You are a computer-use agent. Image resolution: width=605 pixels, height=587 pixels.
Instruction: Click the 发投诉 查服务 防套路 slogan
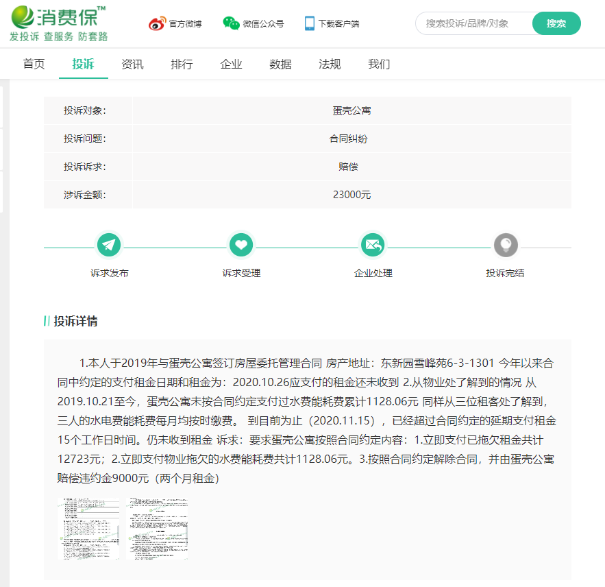coord(59,37)
